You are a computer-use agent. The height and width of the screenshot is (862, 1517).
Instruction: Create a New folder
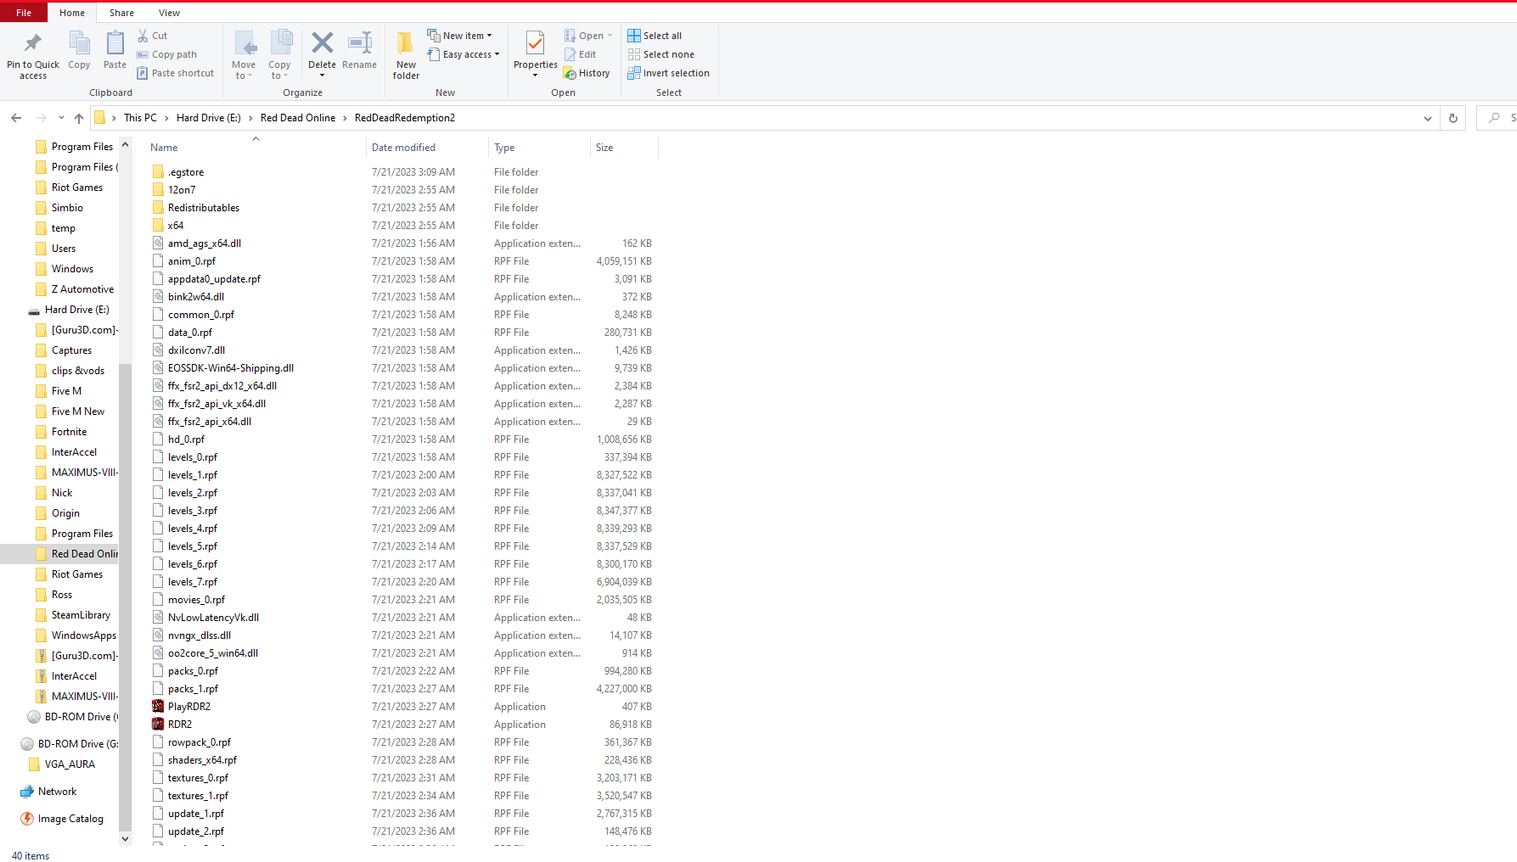406,54
